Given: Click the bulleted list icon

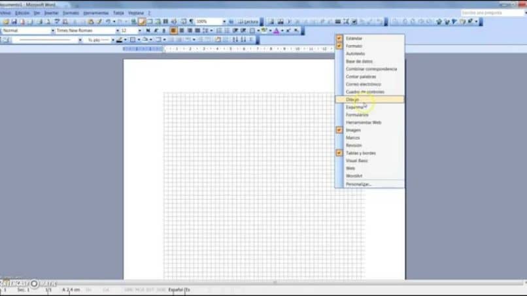Looking at the screenshot, I should tap(227, 31).
